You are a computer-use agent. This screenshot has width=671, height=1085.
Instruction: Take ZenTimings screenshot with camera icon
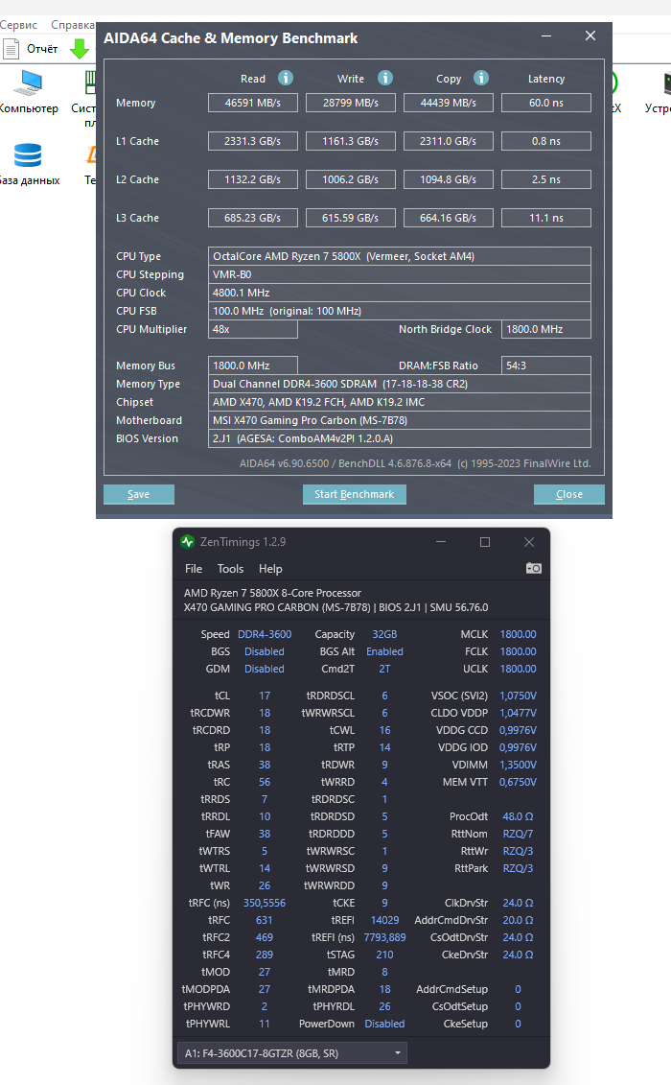pyautogui.click(x=533, y=568)
